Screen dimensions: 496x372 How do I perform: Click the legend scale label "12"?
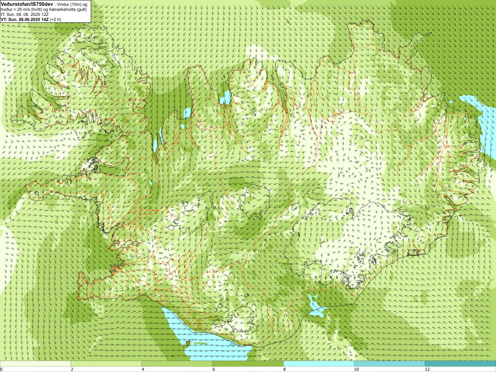click(x=427, y=370)
